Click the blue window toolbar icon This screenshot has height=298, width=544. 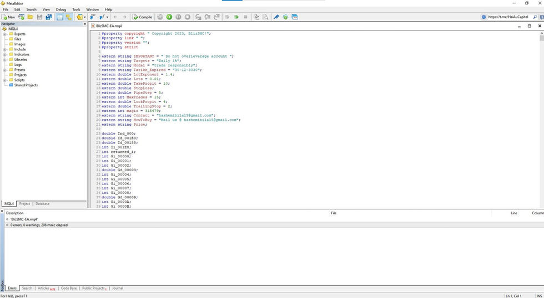pos(295,17)
